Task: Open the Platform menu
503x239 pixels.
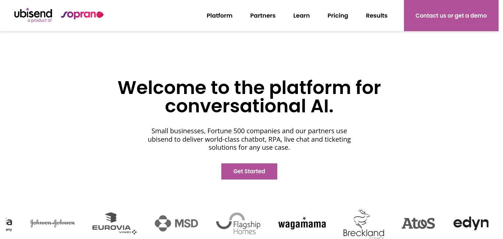Action: click(x=219, y=15)
